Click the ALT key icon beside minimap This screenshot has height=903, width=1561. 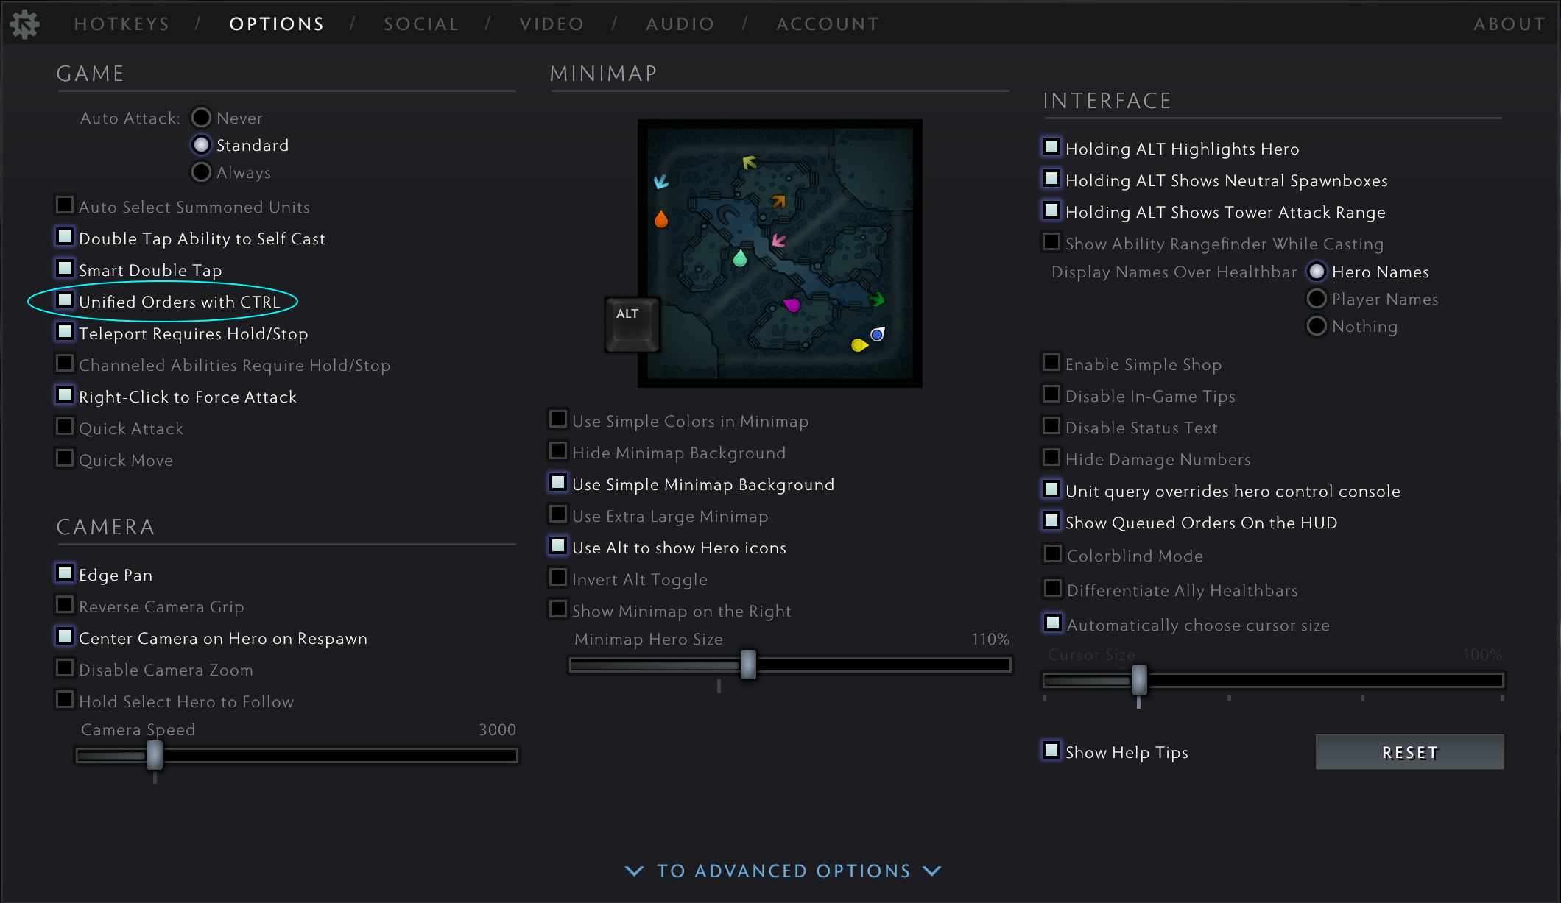pos(631,325)
